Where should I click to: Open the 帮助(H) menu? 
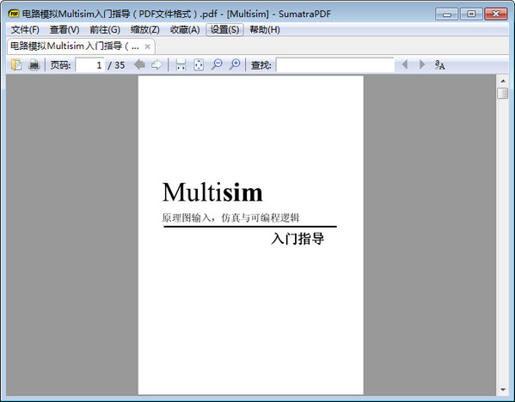(x=265, y=30)
